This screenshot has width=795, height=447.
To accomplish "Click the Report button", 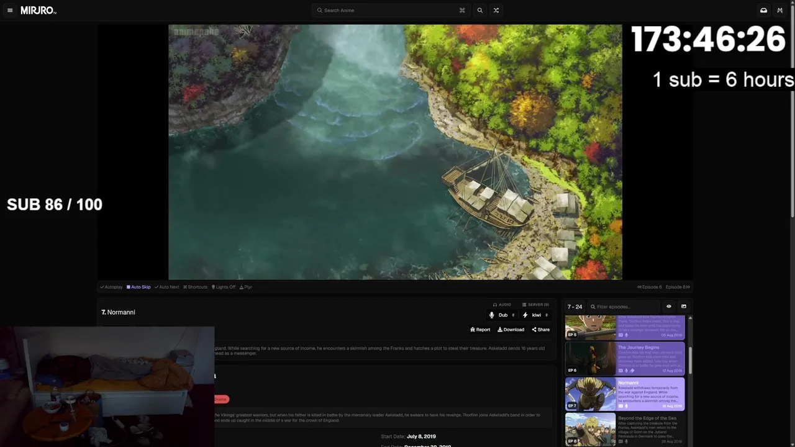I will pos(480,330).
